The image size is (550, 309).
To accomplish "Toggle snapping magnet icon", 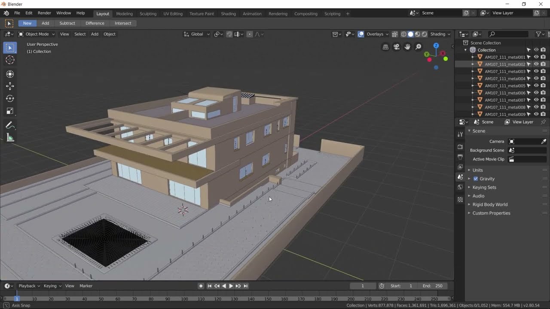I will tap(229, 34).
